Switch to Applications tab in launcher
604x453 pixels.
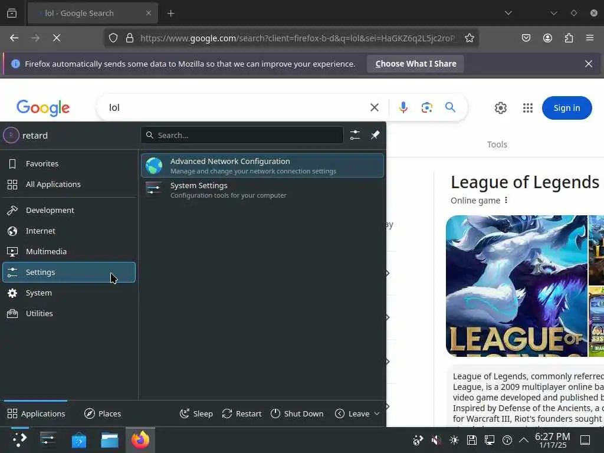tap(36, 413)
